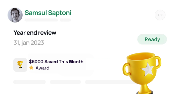The height and width of the screenshot is (94, 173).
Task: Click the first gray placeholder bar at bottom
Action: [29, 82]
